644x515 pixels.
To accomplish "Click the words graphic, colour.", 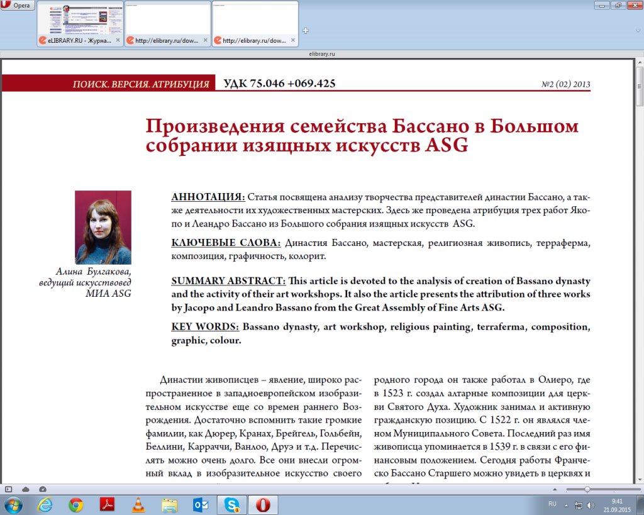I will pyautogui.click(x=206, y=340).
